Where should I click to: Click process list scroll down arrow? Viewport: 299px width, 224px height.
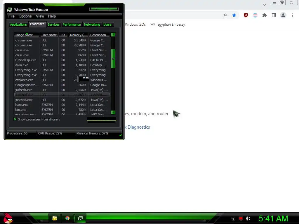pyautogui.click(x=113, y=112)
